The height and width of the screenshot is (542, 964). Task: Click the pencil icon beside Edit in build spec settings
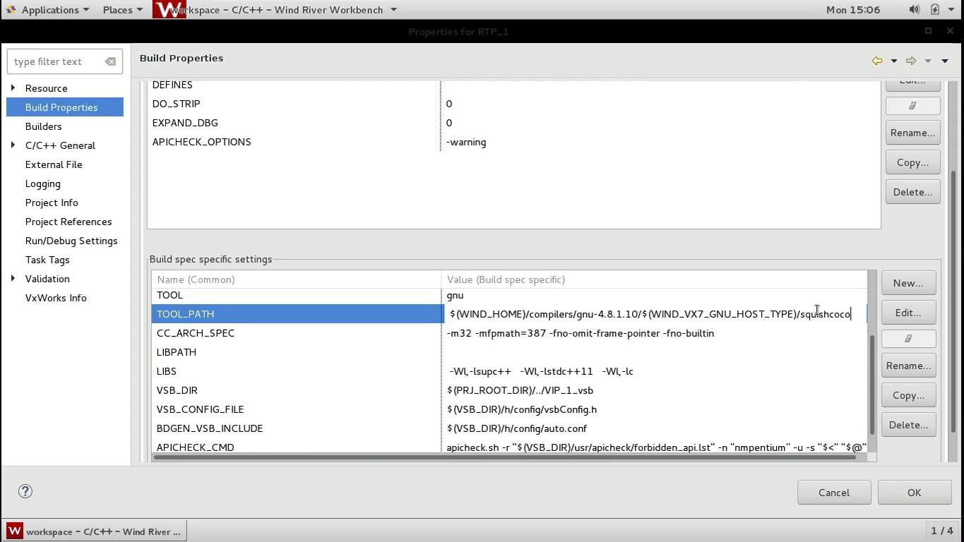click(908, 339)
